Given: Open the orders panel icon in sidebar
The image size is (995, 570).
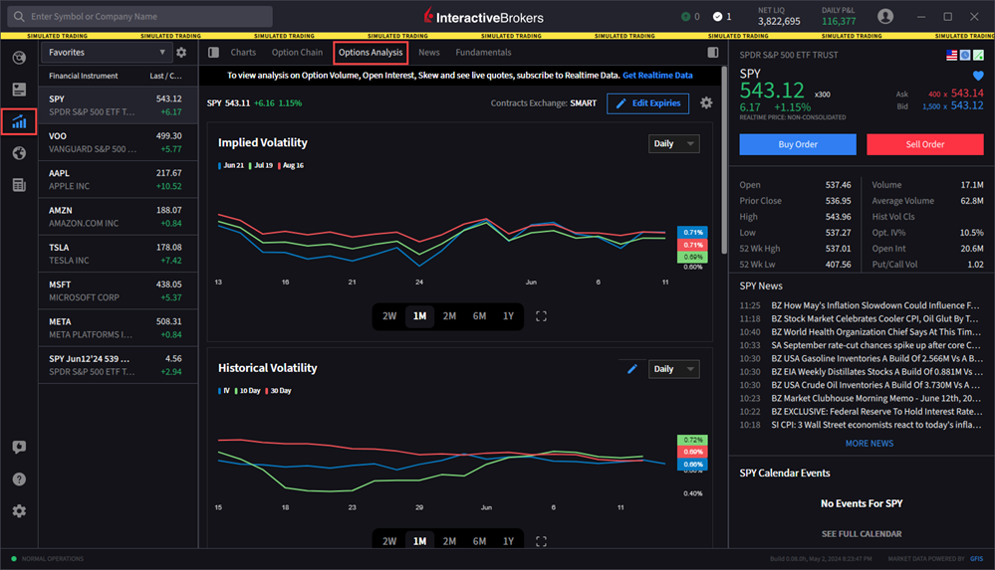Looking at the screenshot, I should click(x=19, y=90).
